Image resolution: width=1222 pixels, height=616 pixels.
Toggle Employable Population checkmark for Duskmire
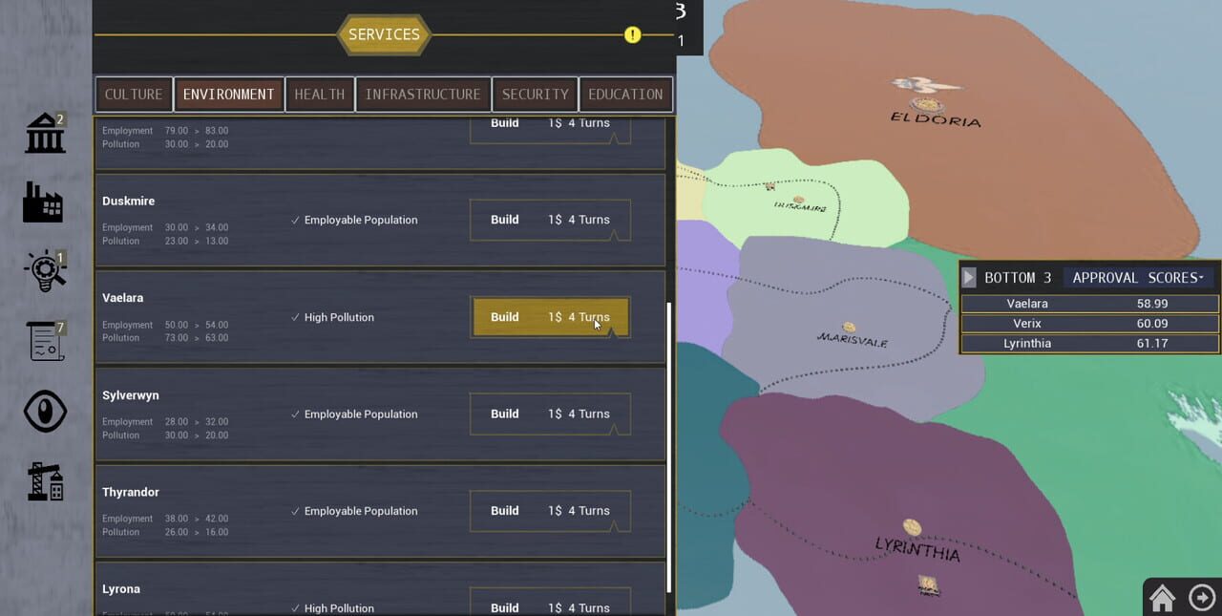295,220
